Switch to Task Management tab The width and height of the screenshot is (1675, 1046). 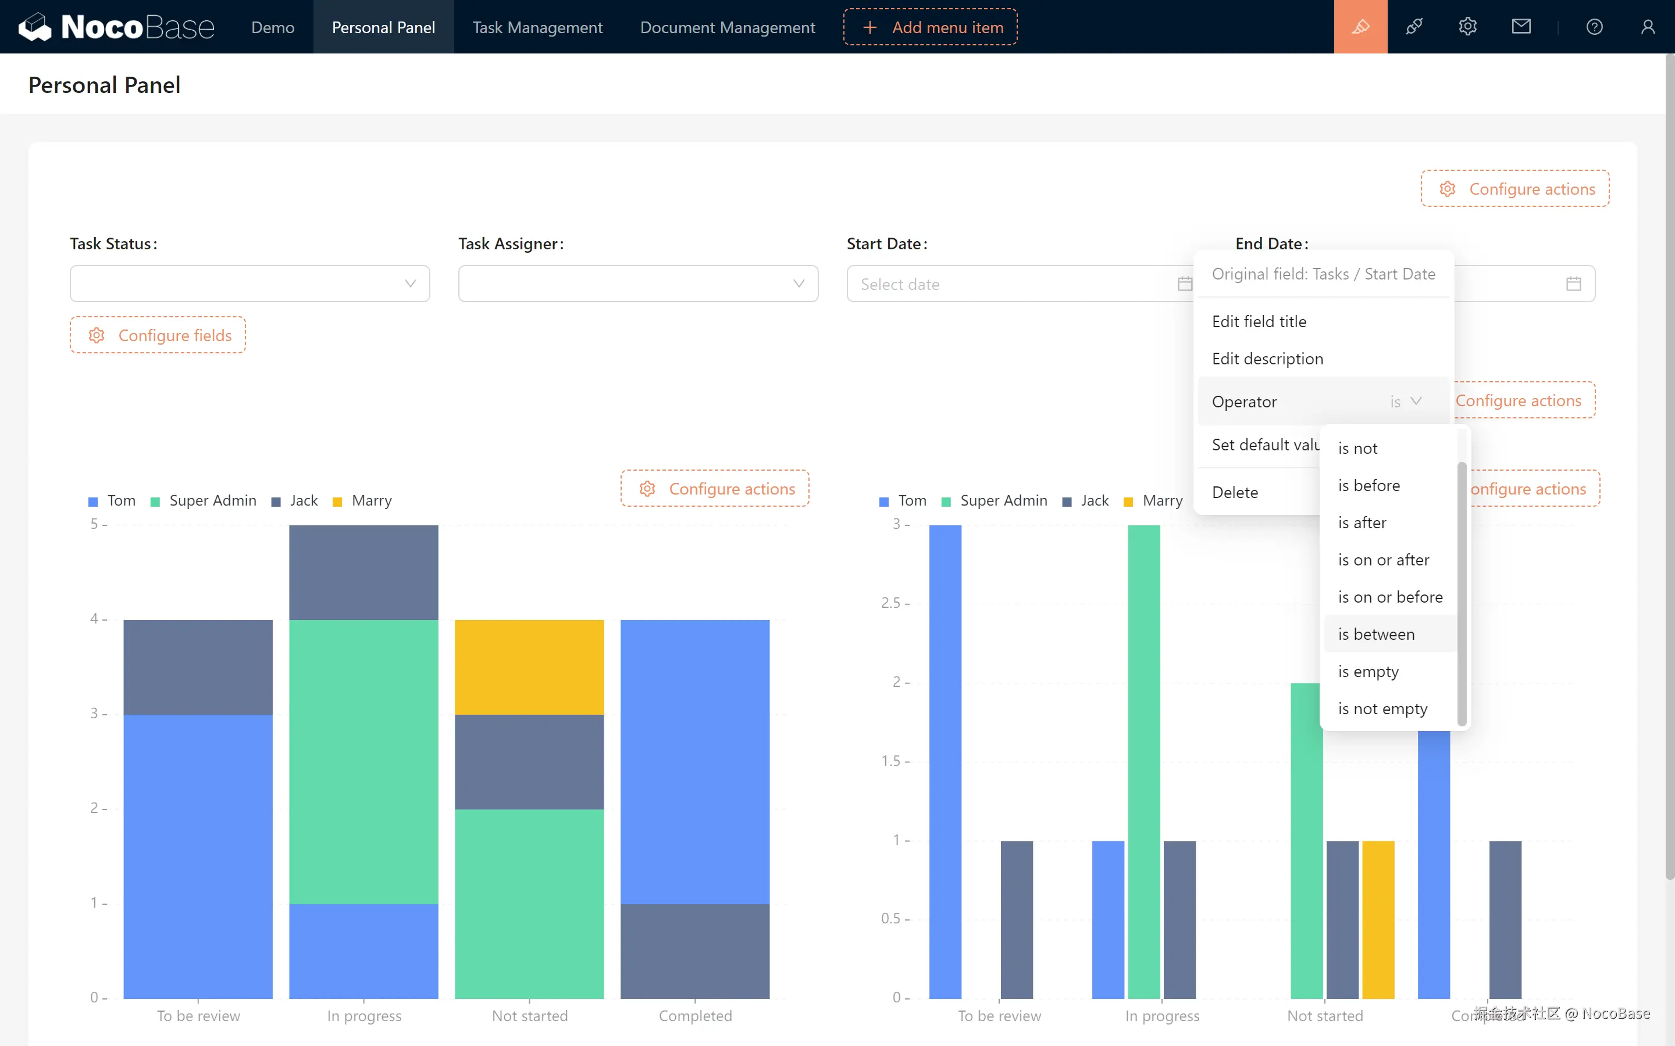point(537,27)
